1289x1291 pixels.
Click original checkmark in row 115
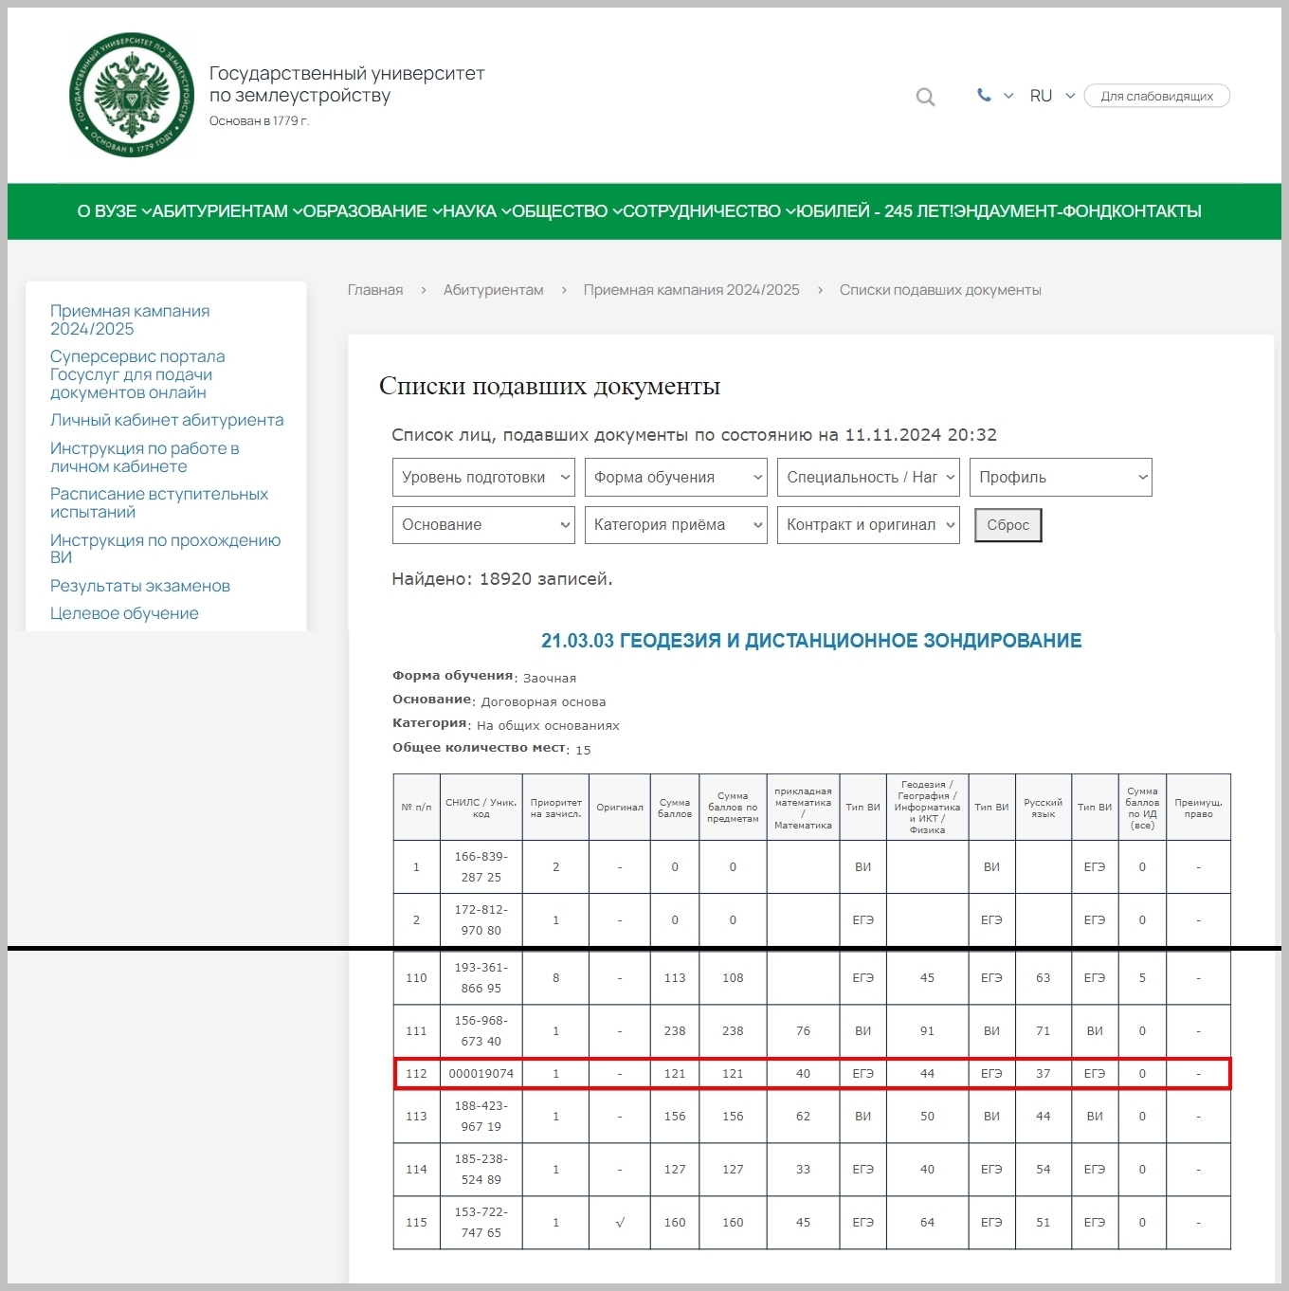click(x=620, y=1223)
